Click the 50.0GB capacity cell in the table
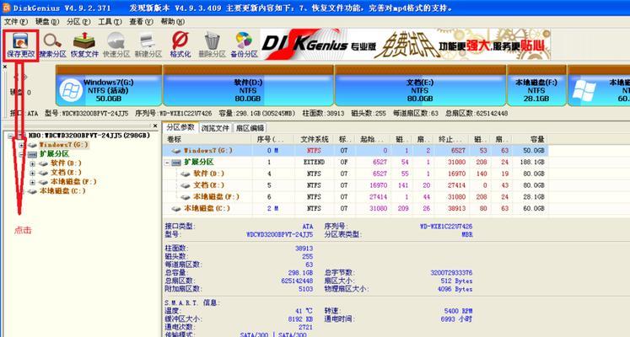The image size is (630, 337). [534, 151]
